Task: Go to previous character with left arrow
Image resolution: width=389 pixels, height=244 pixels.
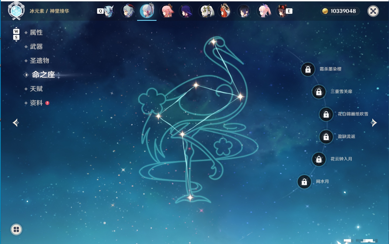Action: (x=16, y=123)
